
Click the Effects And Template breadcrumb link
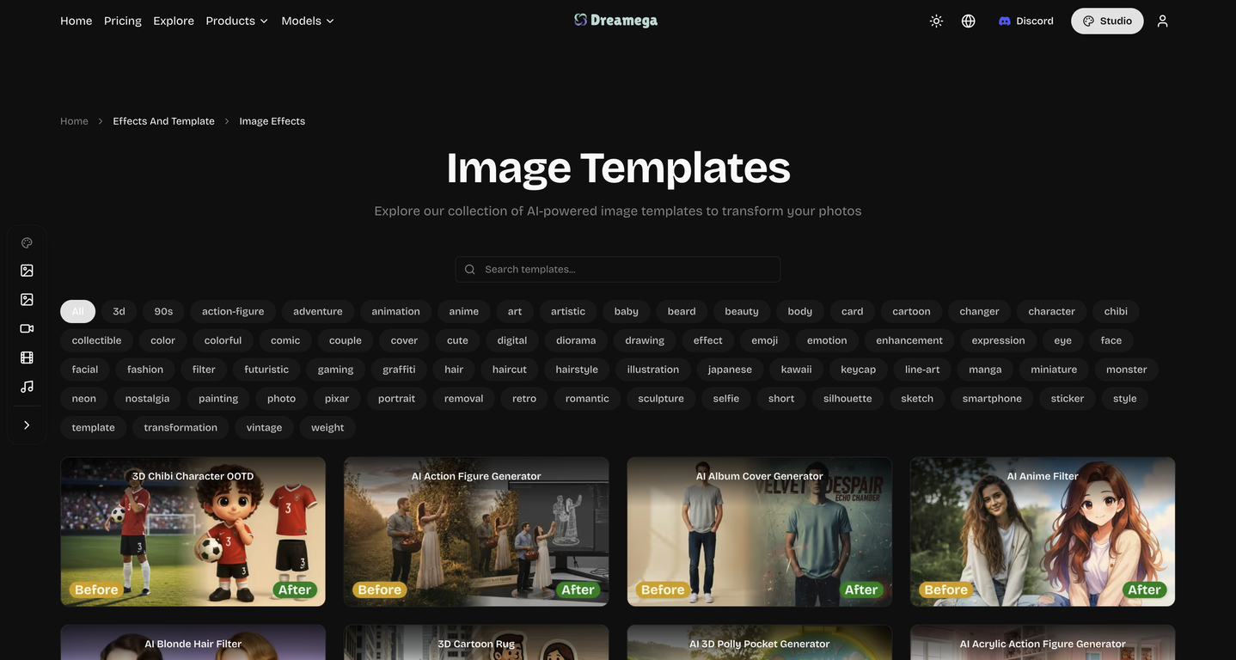163,121
